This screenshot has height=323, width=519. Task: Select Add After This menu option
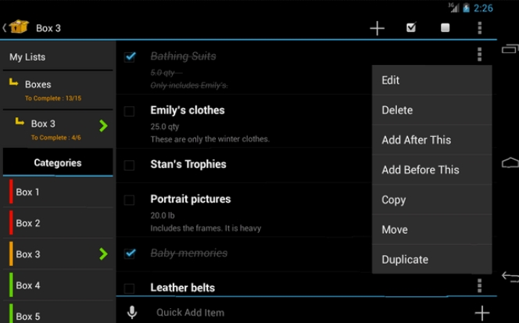pos(432,140)
